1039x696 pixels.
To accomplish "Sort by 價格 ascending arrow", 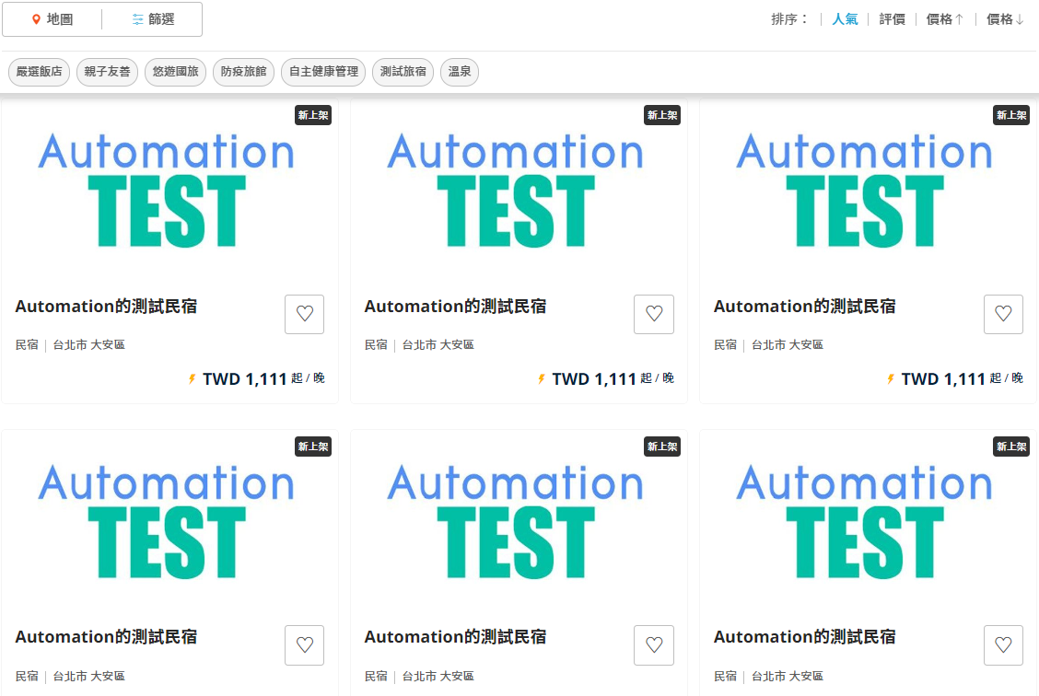I will [x=945, y=19].
